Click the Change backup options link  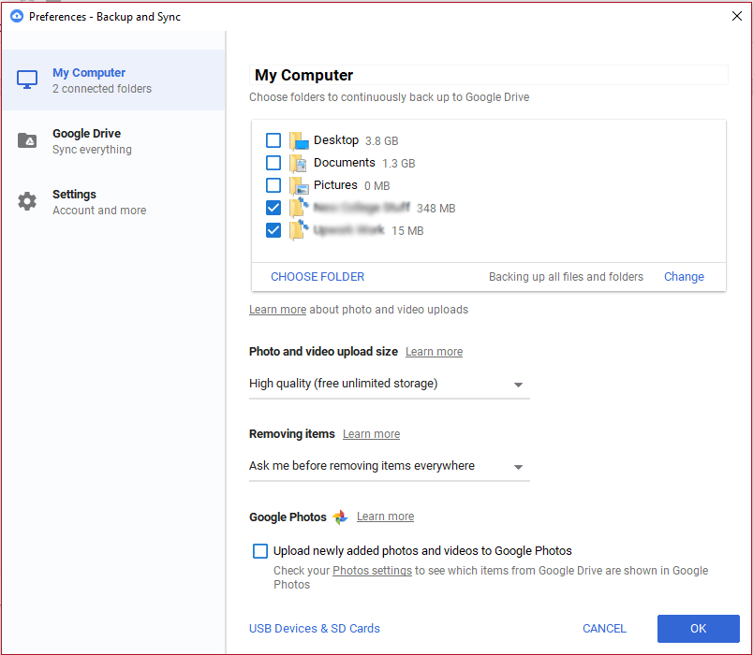pos(684,276)
